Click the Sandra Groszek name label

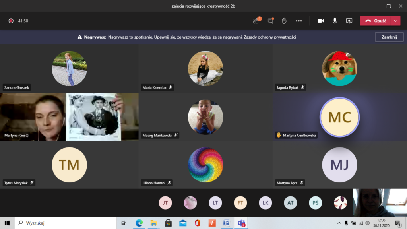point(17,87)
